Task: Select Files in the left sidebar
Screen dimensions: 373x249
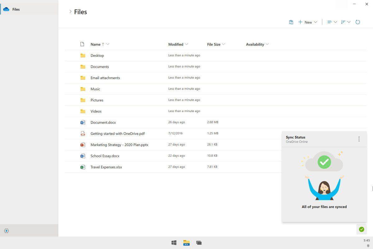Action: (x=16, y=9)
